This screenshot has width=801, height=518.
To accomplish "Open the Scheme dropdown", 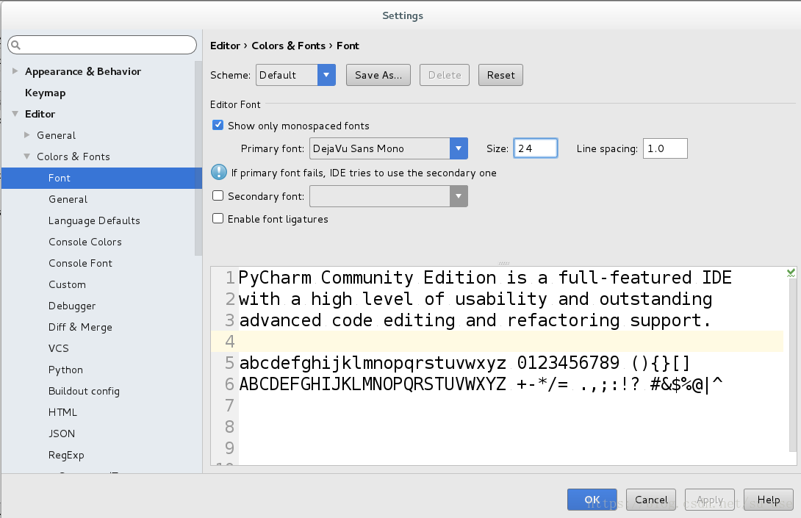I will tap(326, 75).
